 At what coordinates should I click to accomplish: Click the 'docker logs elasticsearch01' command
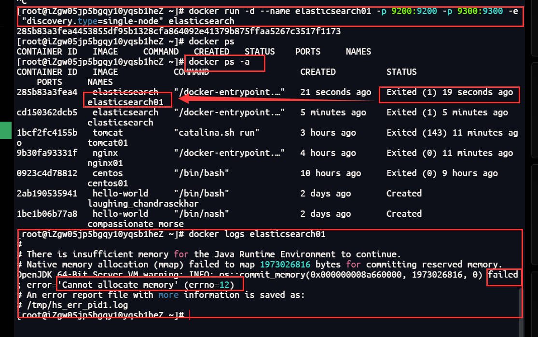(257, 234)
